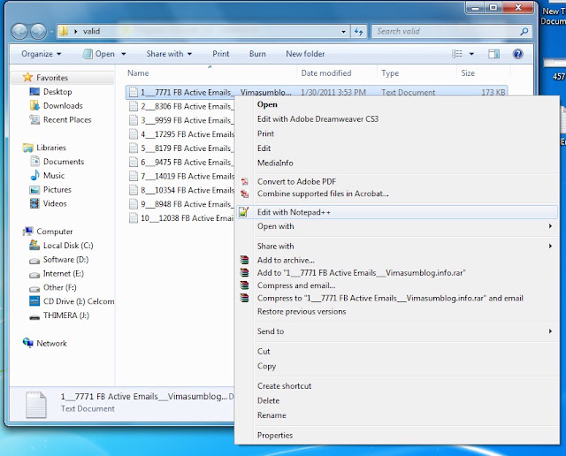Expand the address bar history dropdown
This screenshot has width=566, height=456.
(x=343, y=32)
